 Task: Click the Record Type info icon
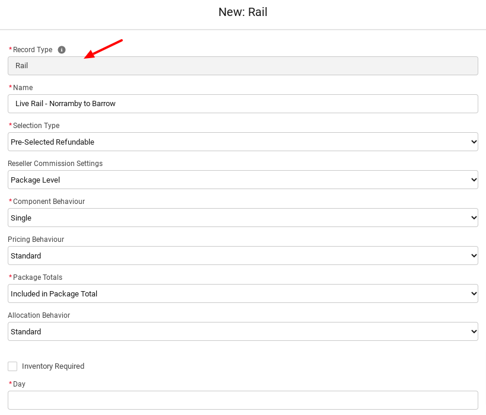62,50
